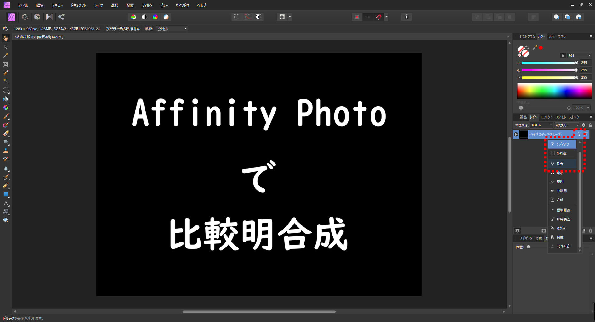
Task: Select the Mesh Warp tool
Action: pos(6,212)
